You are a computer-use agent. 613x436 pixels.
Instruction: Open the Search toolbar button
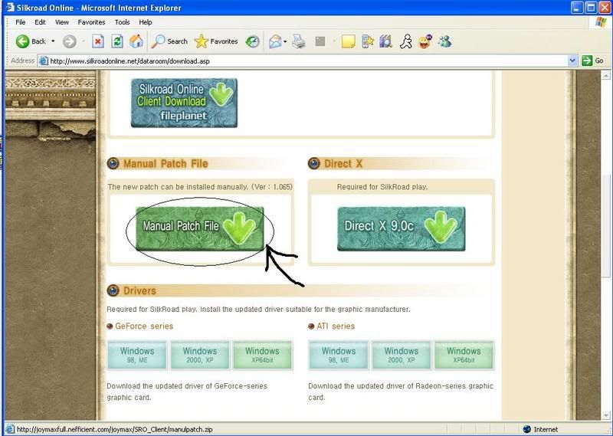[x=169, y=41]
